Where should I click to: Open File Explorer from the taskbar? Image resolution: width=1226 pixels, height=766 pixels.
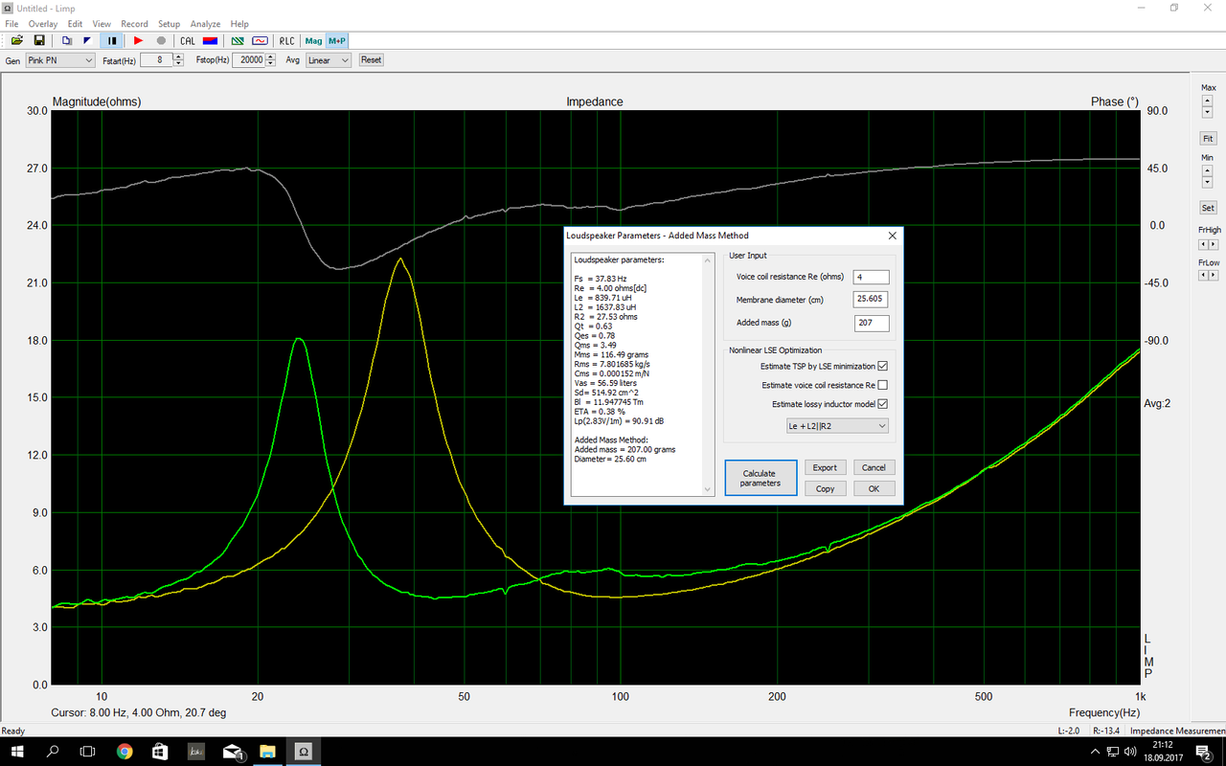click(267, 751)
